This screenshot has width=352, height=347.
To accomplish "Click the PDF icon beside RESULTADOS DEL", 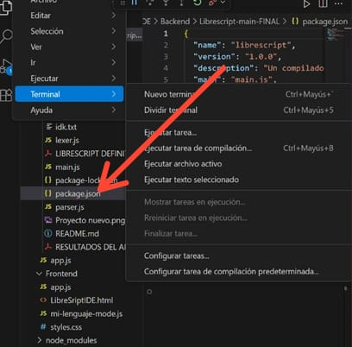I will click(x=48, y=247).
